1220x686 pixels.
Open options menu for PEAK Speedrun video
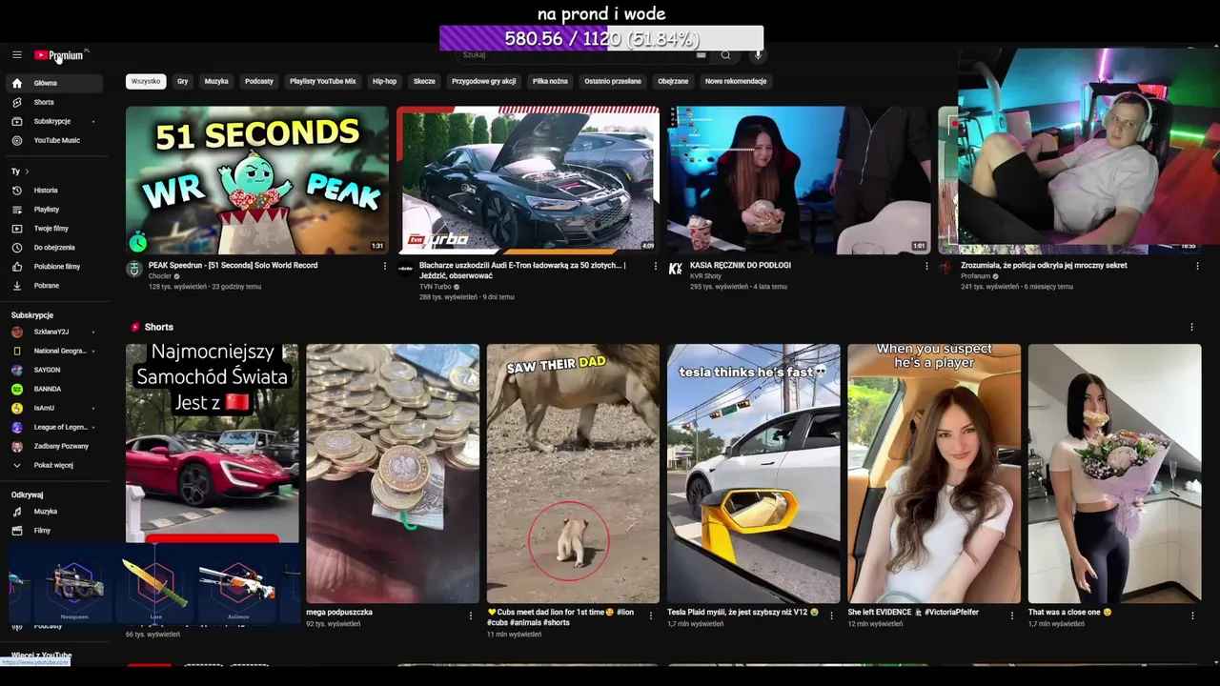385,267
